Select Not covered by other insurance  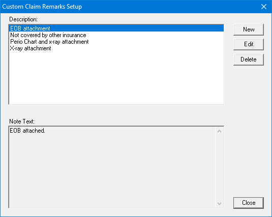(x=116, y=35)
